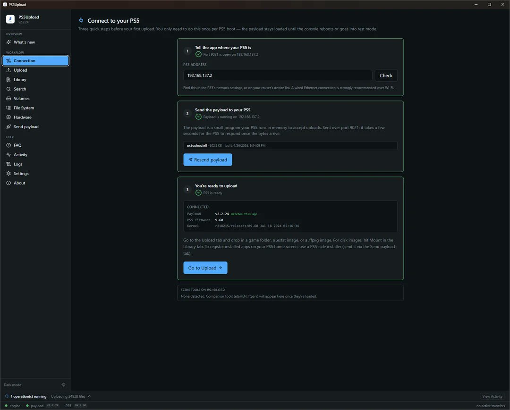Open the Logs page
510x410 pixels.
(35, 164)
